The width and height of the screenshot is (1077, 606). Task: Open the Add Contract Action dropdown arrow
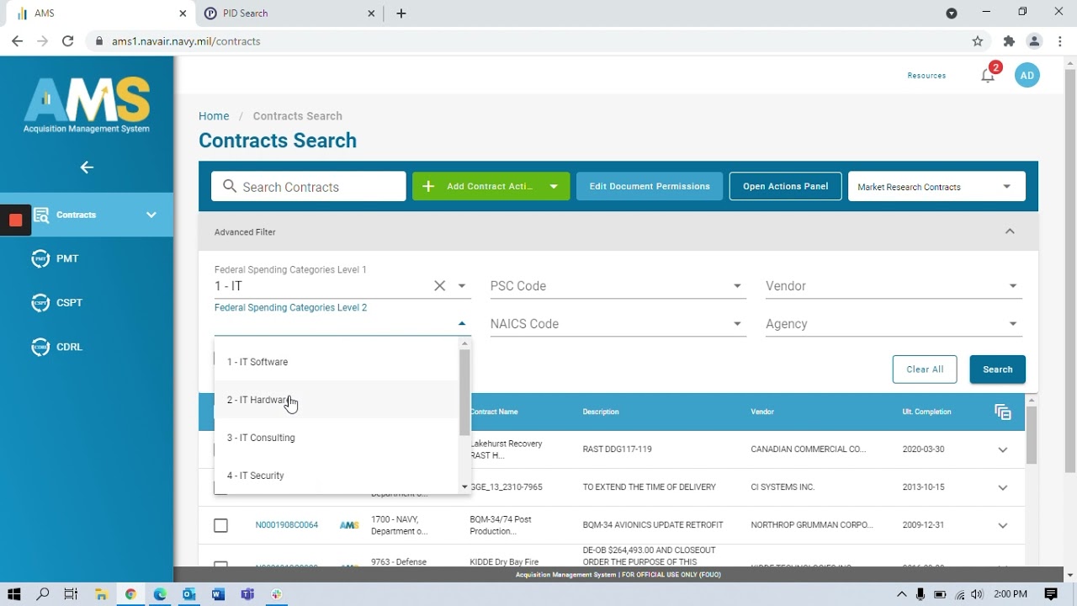click(554, 187)
